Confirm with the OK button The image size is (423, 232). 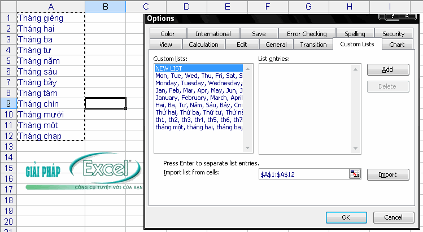point(346,217)
